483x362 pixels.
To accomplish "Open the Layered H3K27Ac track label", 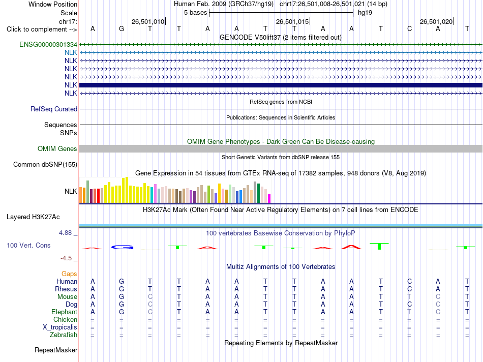I will [x=33, y=217].
